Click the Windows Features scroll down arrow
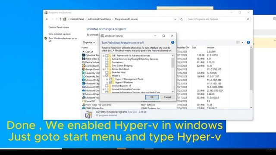This screenshot has height=155, width=276. coord(172,91)
